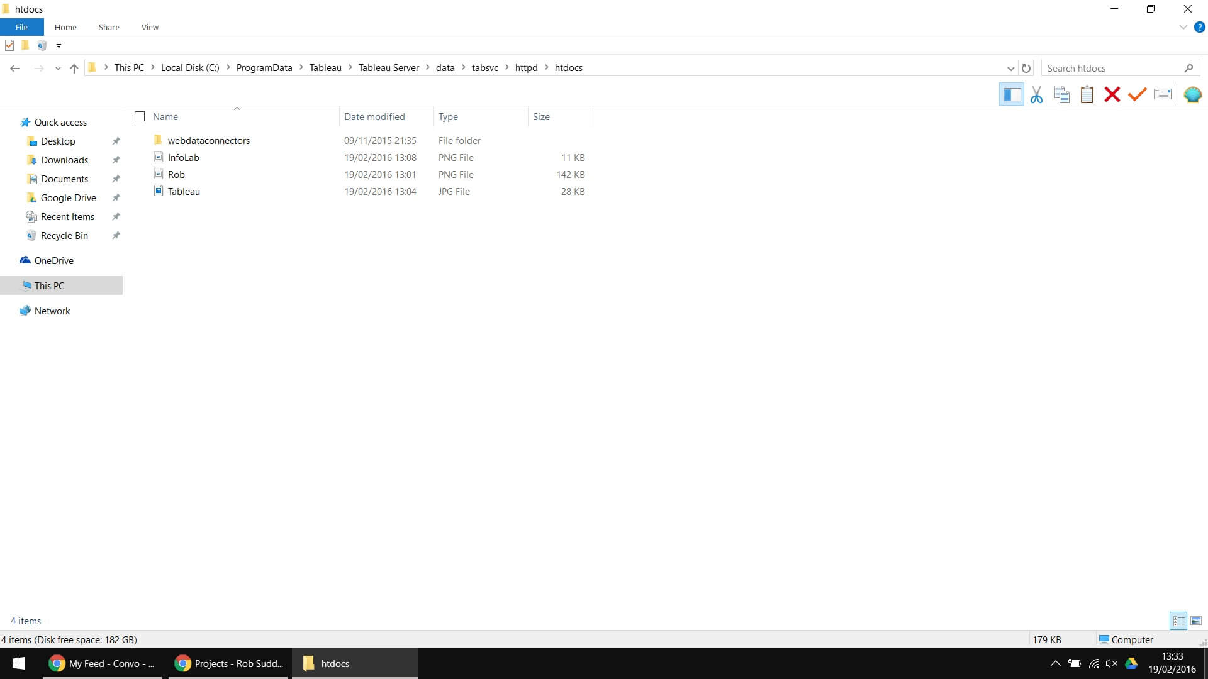Click the Search htdocs field
This screenshot has width=1208, height=679.
(x=1112, y=68)
